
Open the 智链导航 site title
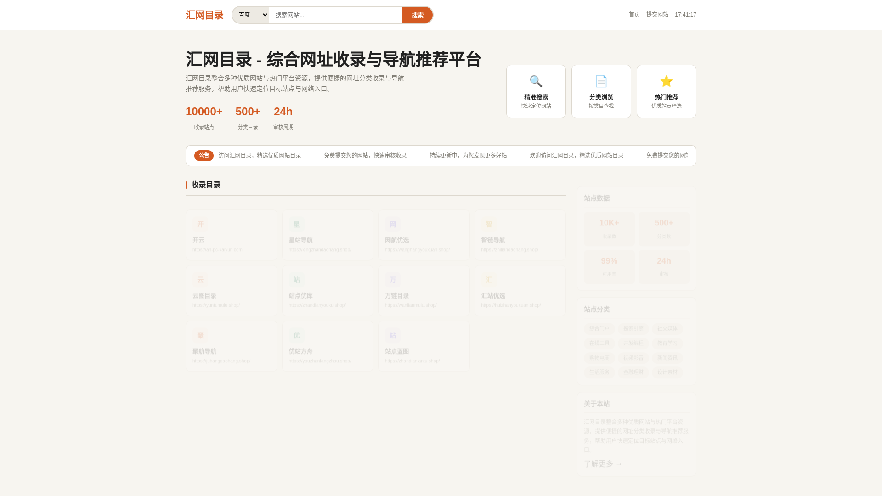click(493, 240)
